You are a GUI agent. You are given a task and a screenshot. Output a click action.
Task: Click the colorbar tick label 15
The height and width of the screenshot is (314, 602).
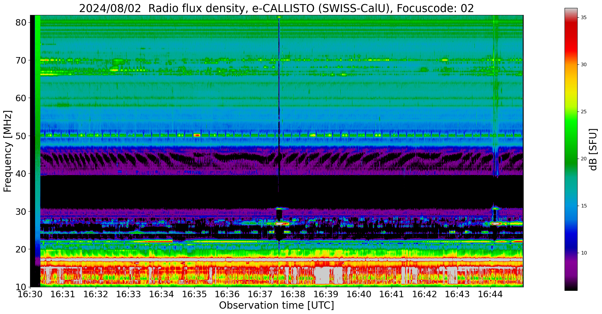pyautogui.click(x=583, y=206)
